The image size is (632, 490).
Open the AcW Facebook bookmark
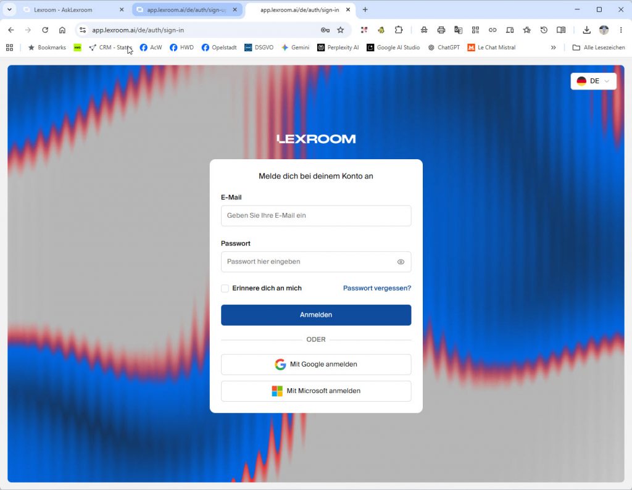[151, 48]
